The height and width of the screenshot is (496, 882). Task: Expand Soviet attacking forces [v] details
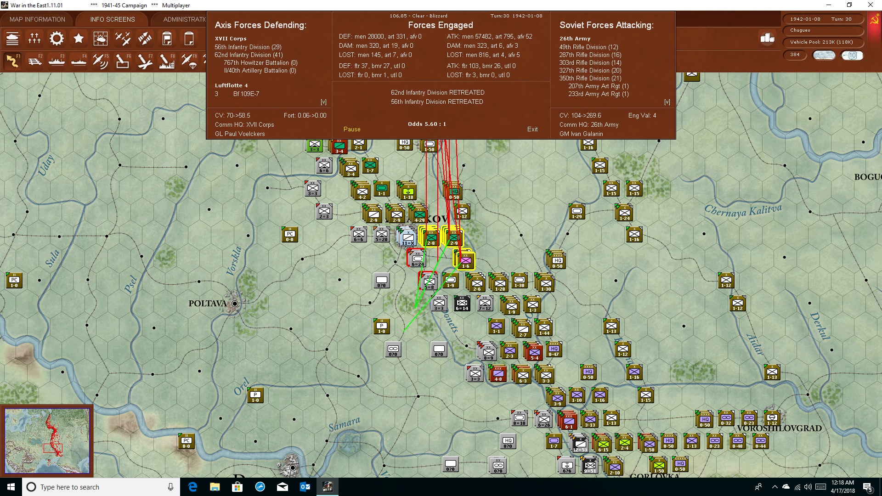(x=667, y=102)
